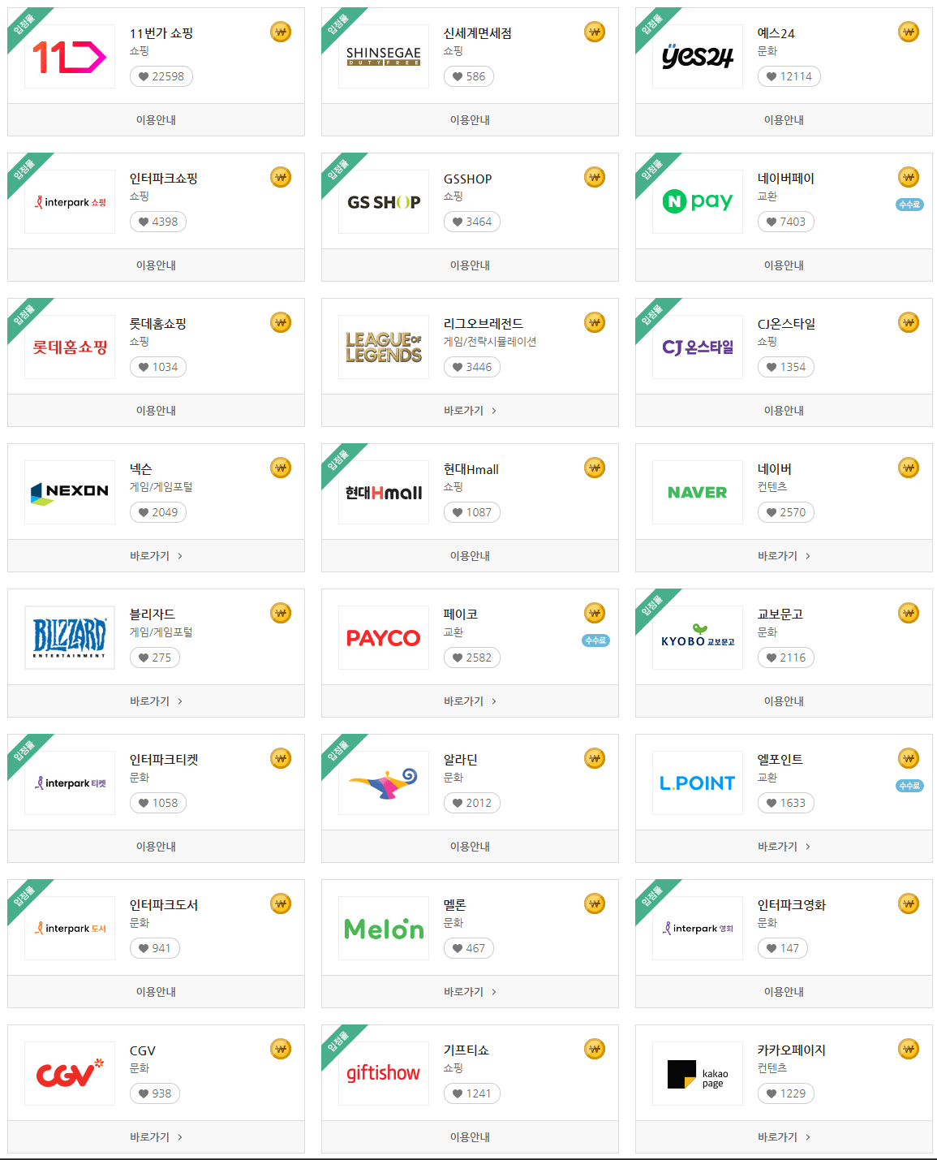Toggle the 7403 heart on 네이버페이
The height and width of the screenshot is (1160, 937).
click(x=786, y=222)
